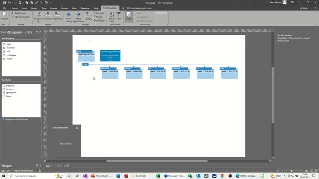Screen dimensions: 319x179
Task: Add the Date category
Action: click(x=9, y=44)
